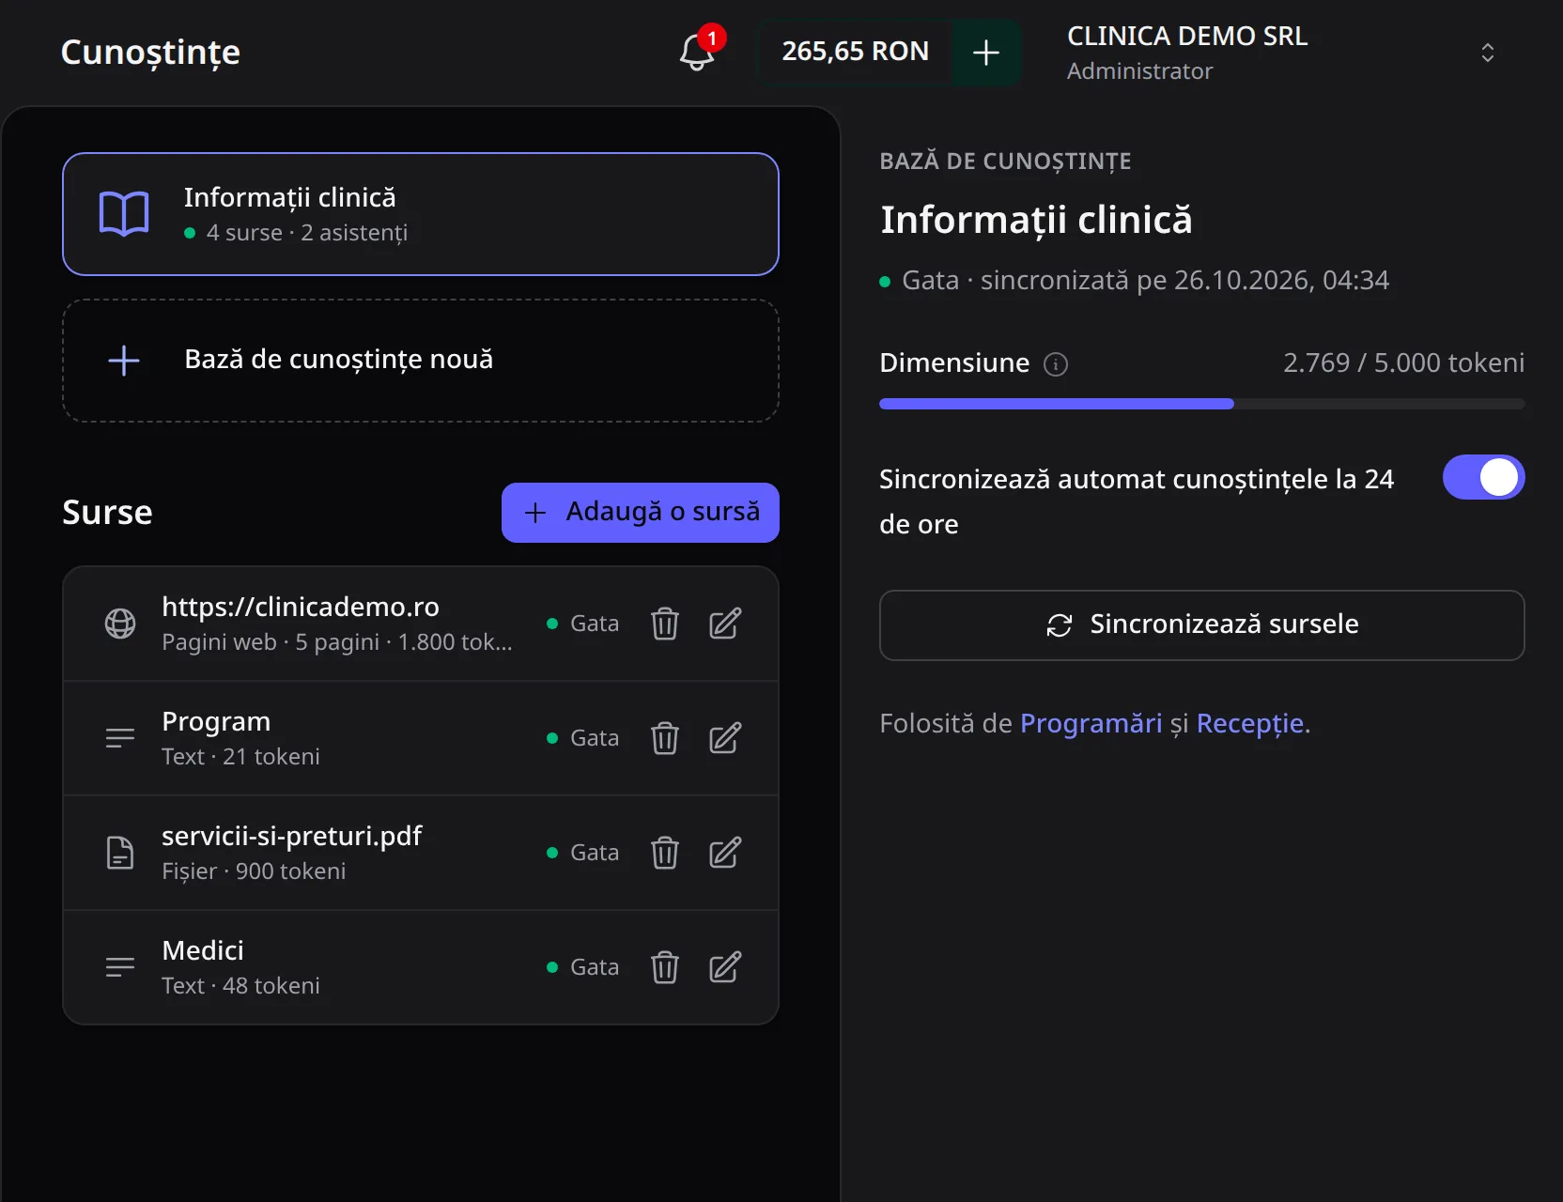Click the Adaugă o sursă button

[x=641, y=513]
